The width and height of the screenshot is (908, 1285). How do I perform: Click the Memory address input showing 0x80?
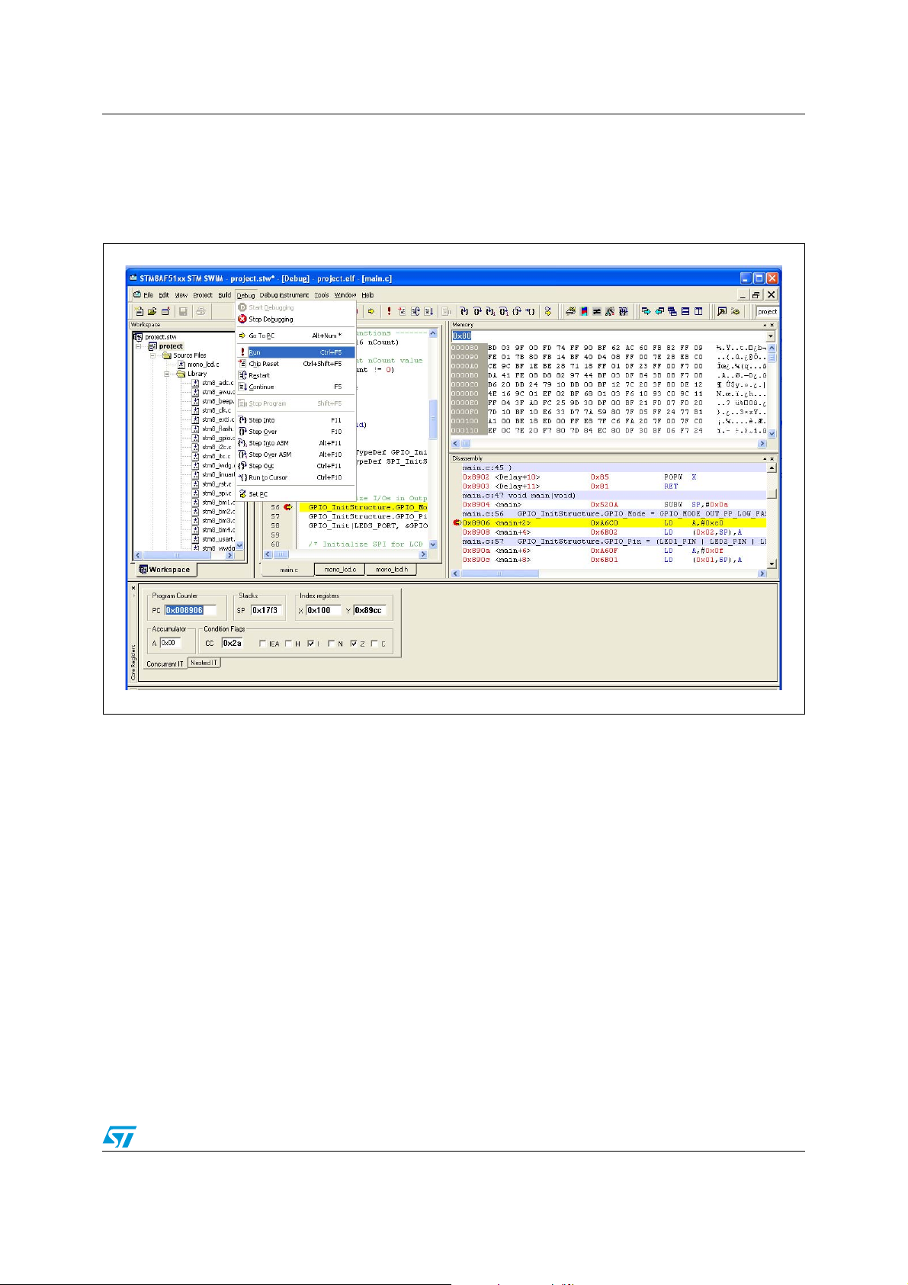point(608,336)
